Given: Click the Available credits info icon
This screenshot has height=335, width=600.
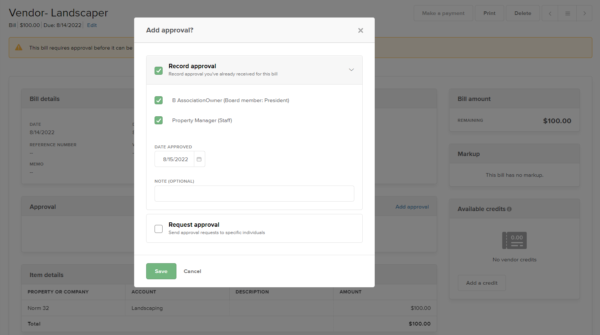Looking at the screenshot, I should coord(509,209).
